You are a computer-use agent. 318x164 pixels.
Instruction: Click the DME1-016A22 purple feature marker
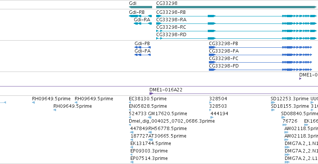pyautogui.click(x=151, y=94)
